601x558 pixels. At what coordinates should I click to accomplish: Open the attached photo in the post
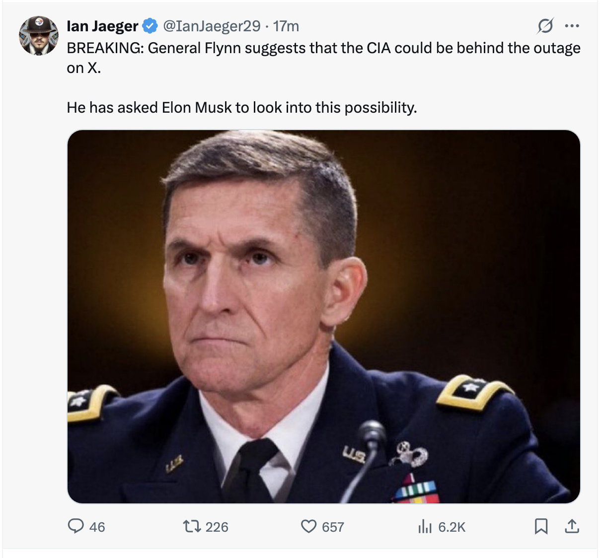point(323,316)
